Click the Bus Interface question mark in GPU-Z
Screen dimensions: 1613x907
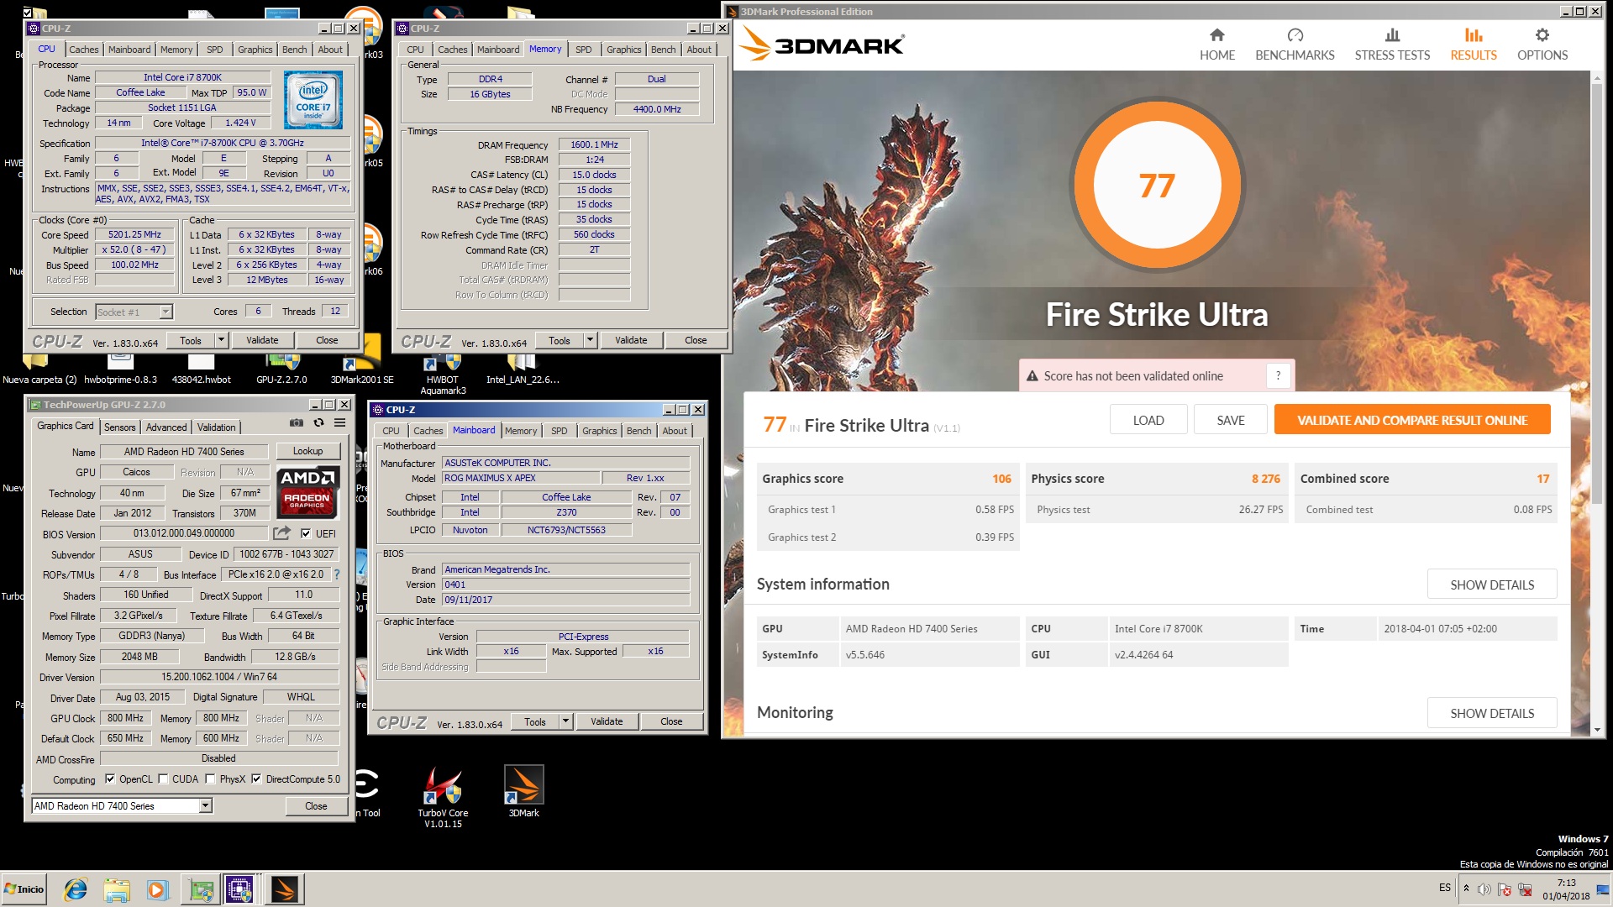coord(337,574)
